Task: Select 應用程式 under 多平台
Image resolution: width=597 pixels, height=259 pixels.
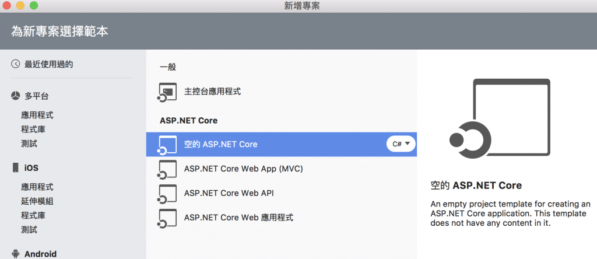Action: [x=37, y=115]
